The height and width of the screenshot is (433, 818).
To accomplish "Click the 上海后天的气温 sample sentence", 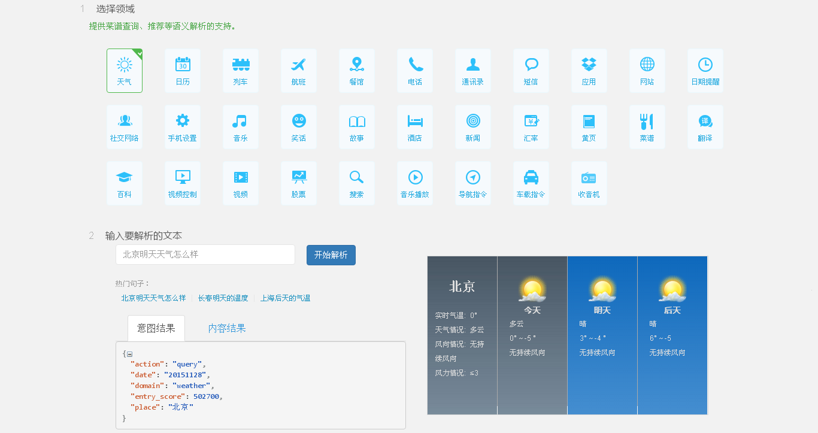I will click(x=285, y=298).
